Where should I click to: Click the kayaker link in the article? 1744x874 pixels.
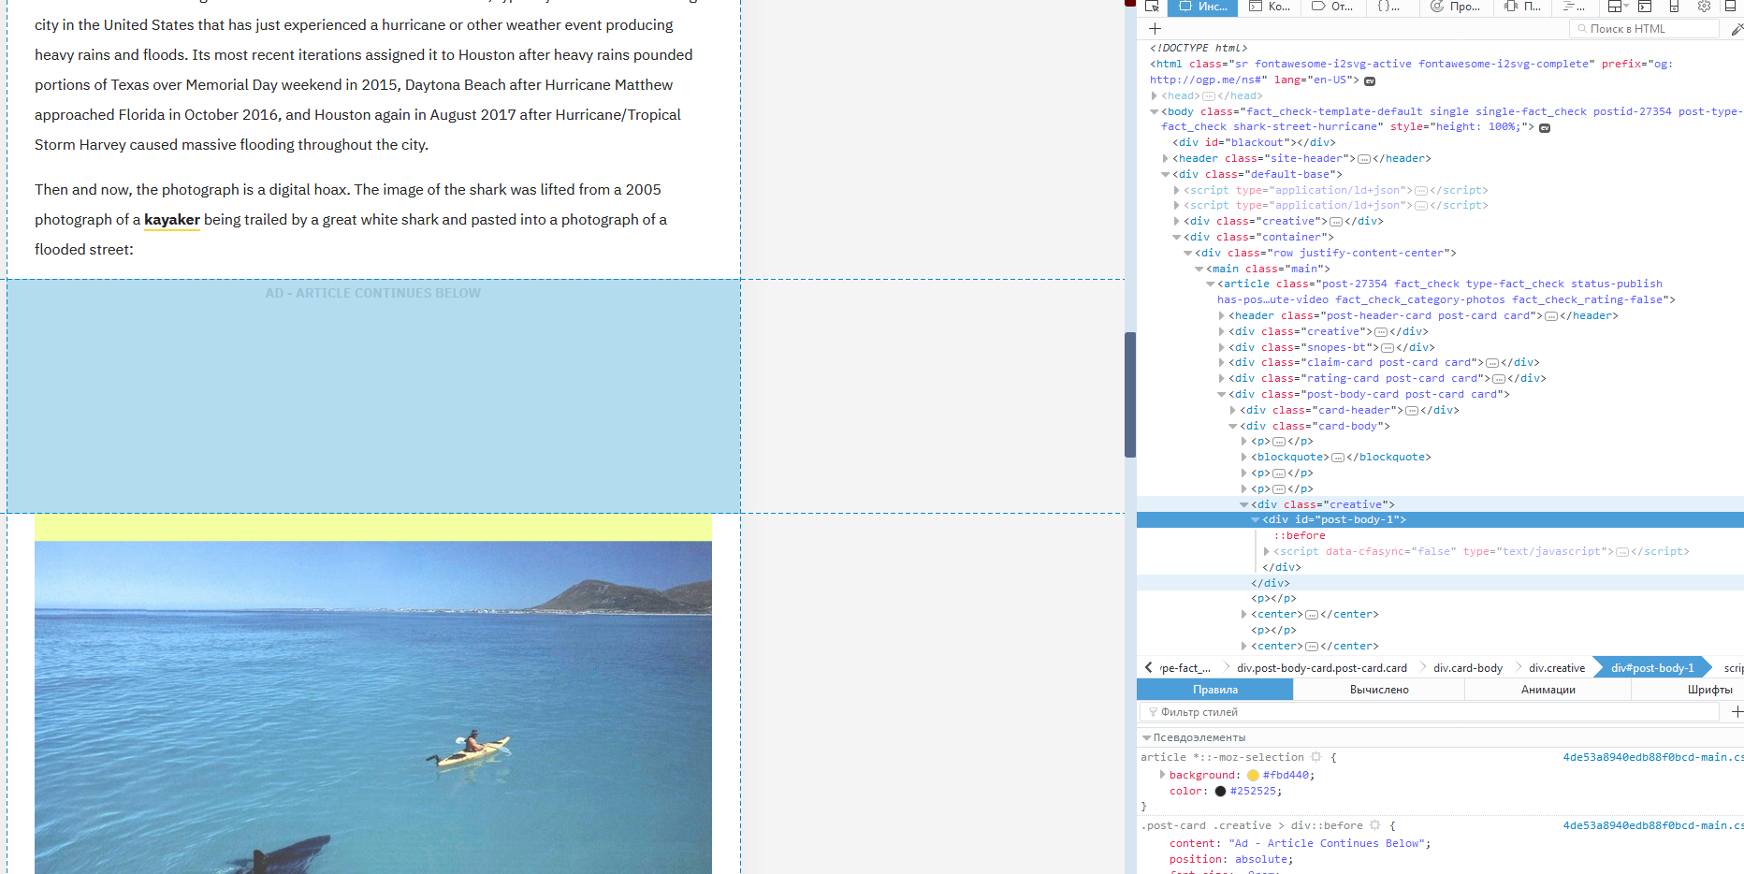(172, 219)
